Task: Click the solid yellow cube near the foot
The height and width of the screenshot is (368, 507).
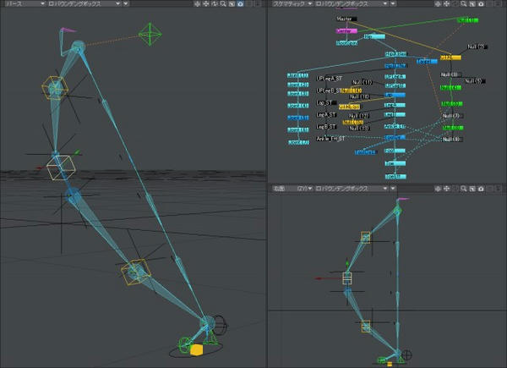Action: pyautogui.click(x=196, y=350)
